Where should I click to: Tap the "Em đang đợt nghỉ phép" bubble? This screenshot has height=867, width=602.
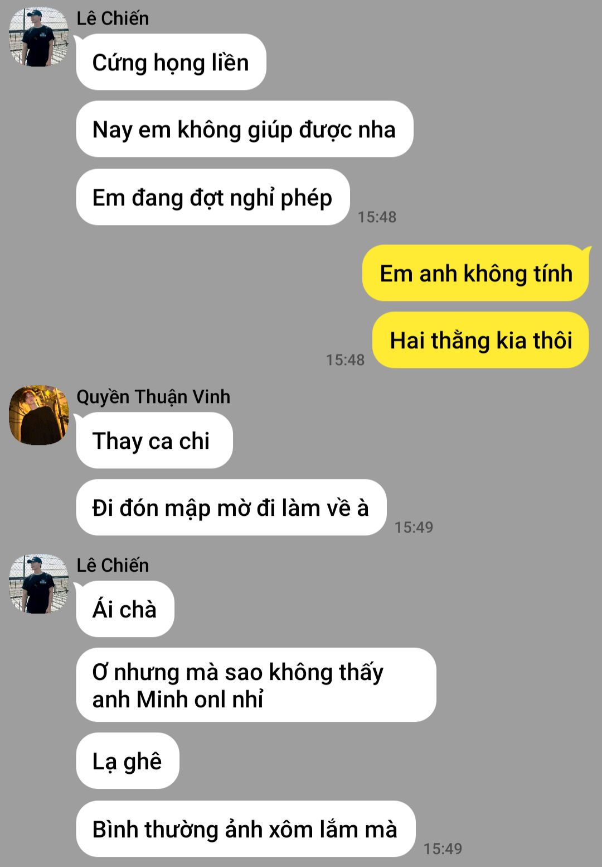point(212,197)
